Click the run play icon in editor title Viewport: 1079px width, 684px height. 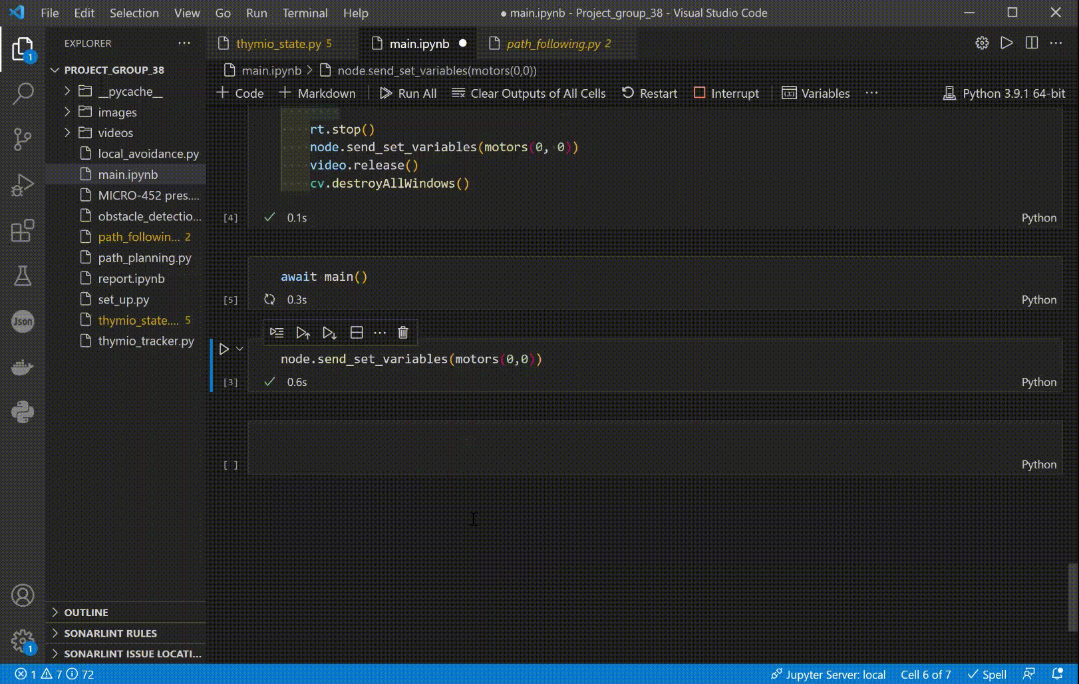point(1006,43)
